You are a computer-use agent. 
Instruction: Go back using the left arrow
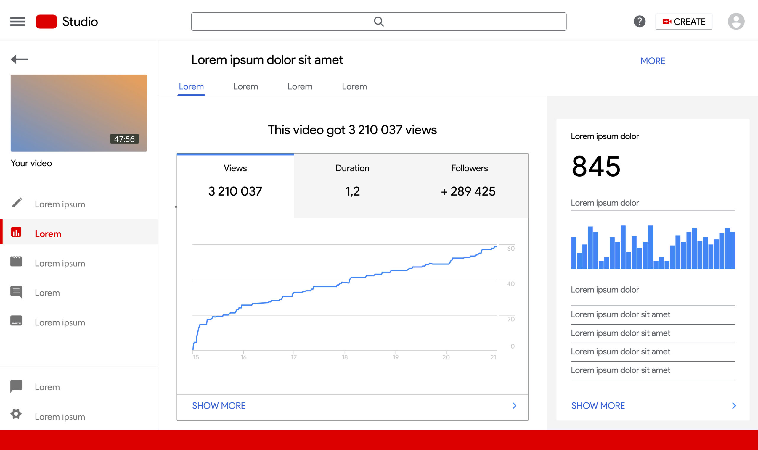point(19,59)
